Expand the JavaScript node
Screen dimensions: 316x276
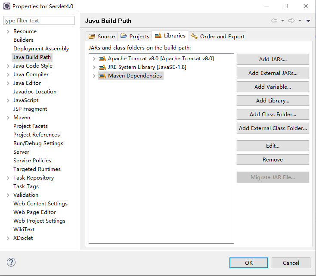(x=8, y=100)
